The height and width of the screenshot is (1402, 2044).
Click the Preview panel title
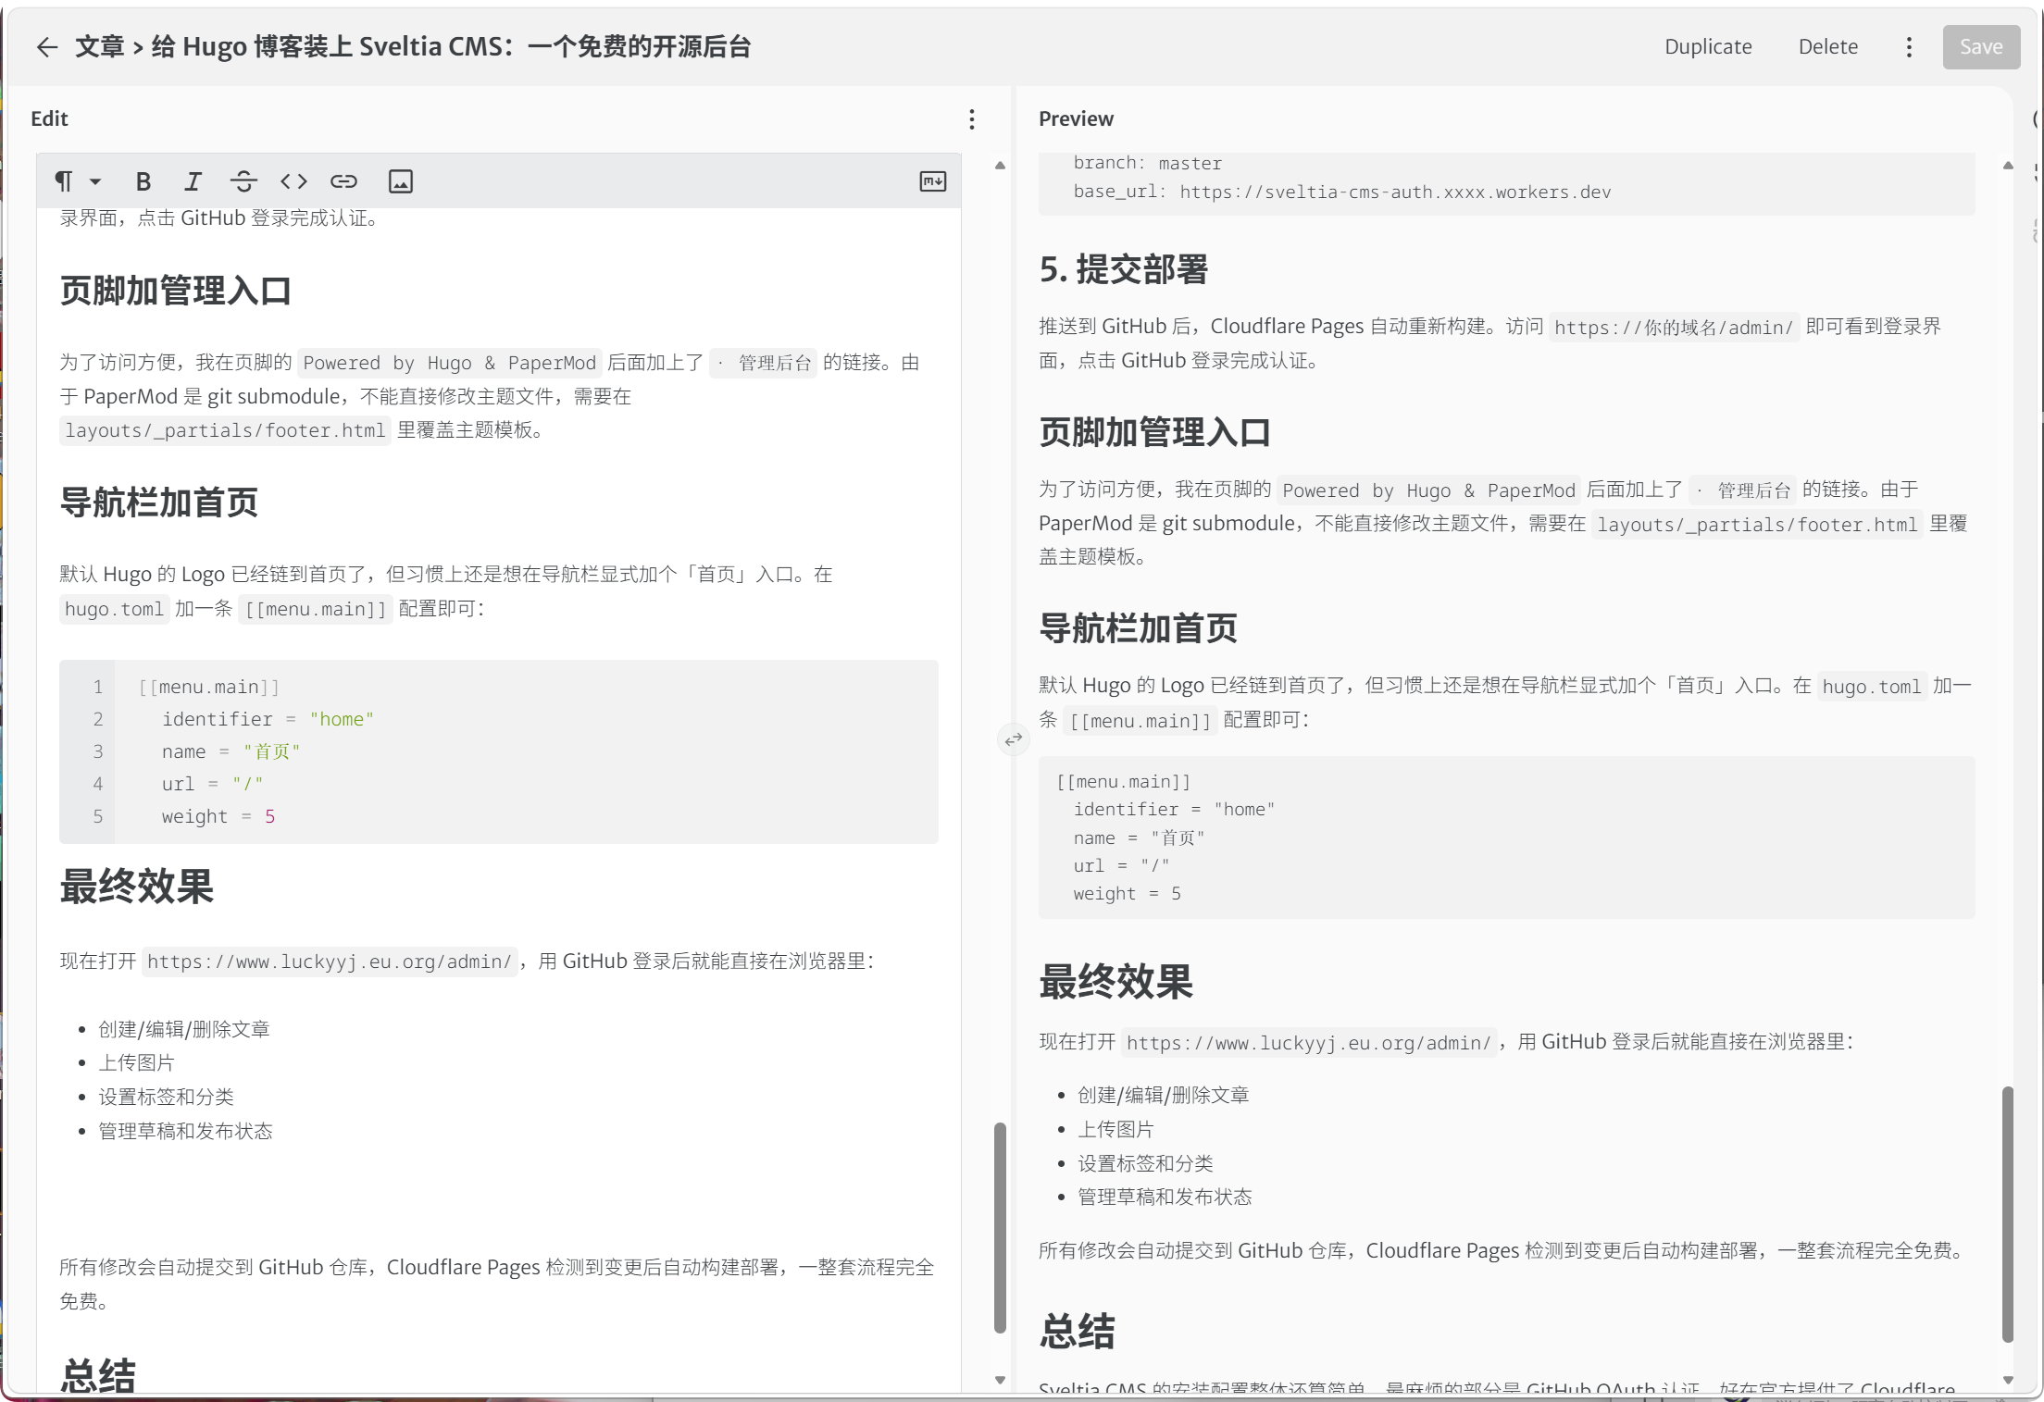pyautogui.click(x=1076, y=118)
